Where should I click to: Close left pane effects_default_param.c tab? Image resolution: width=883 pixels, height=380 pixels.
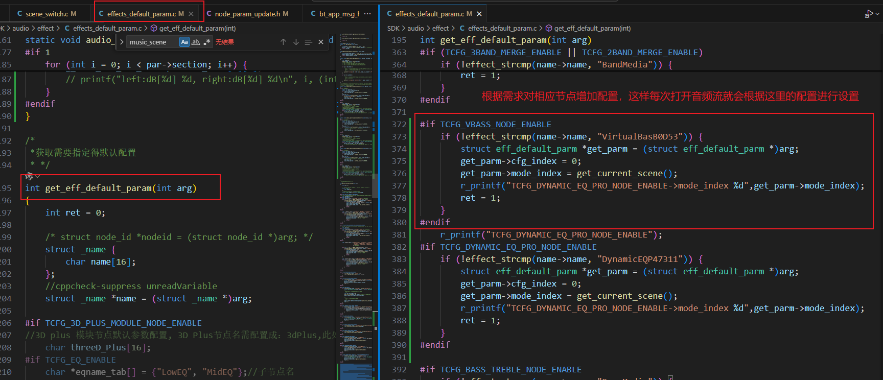(191, 14)
